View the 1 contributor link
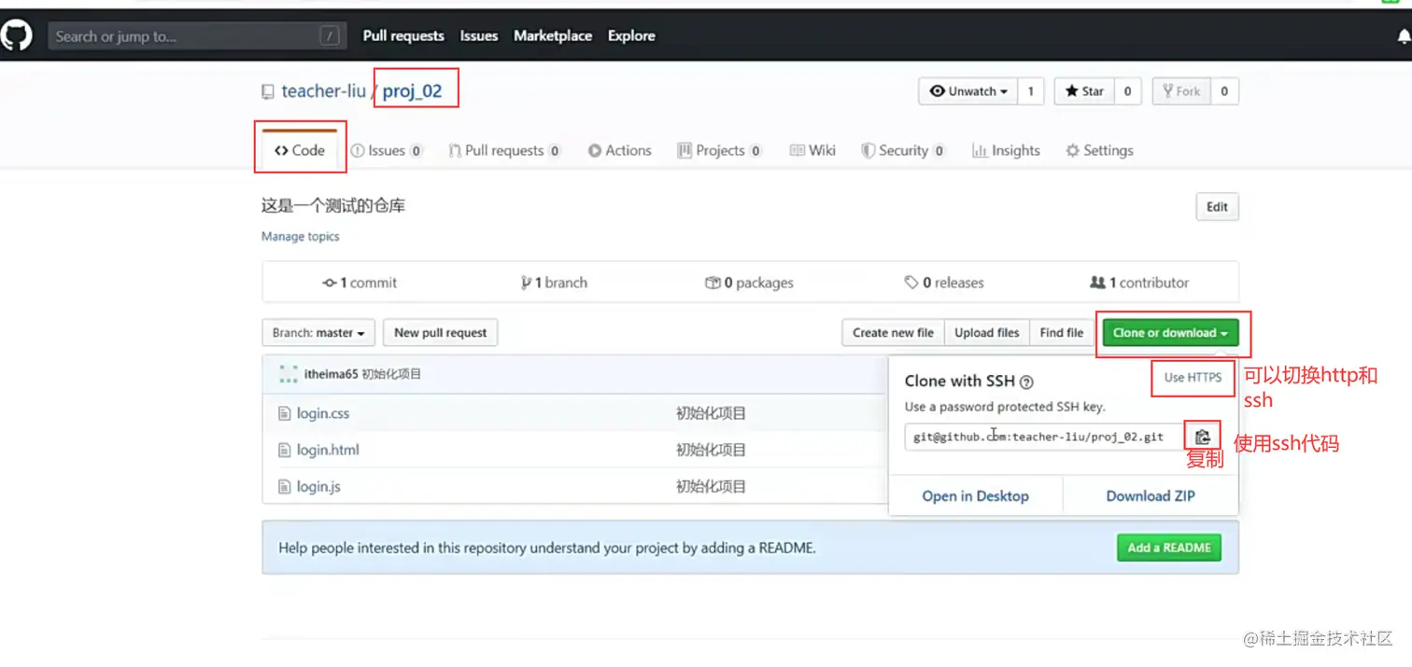This screenshot has height=667, width=1412. [1139, 283]
